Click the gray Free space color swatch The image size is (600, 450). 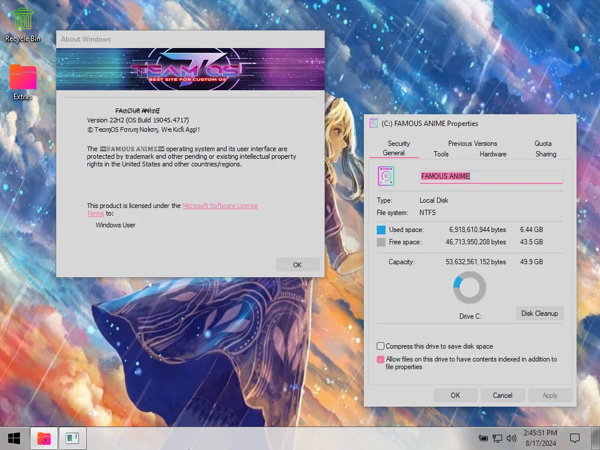[x=381, y=242]
